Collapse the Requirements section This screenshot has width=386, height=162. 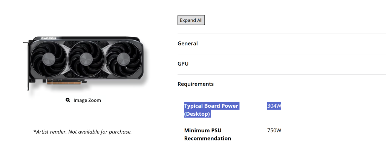[282, 84]
